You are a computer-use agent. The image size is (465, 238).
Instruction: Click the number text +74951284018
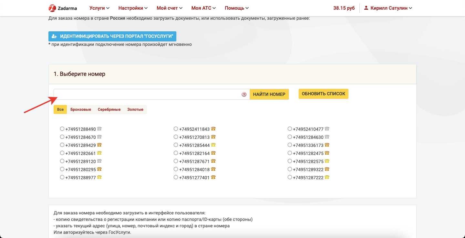[x=194, y=169]
